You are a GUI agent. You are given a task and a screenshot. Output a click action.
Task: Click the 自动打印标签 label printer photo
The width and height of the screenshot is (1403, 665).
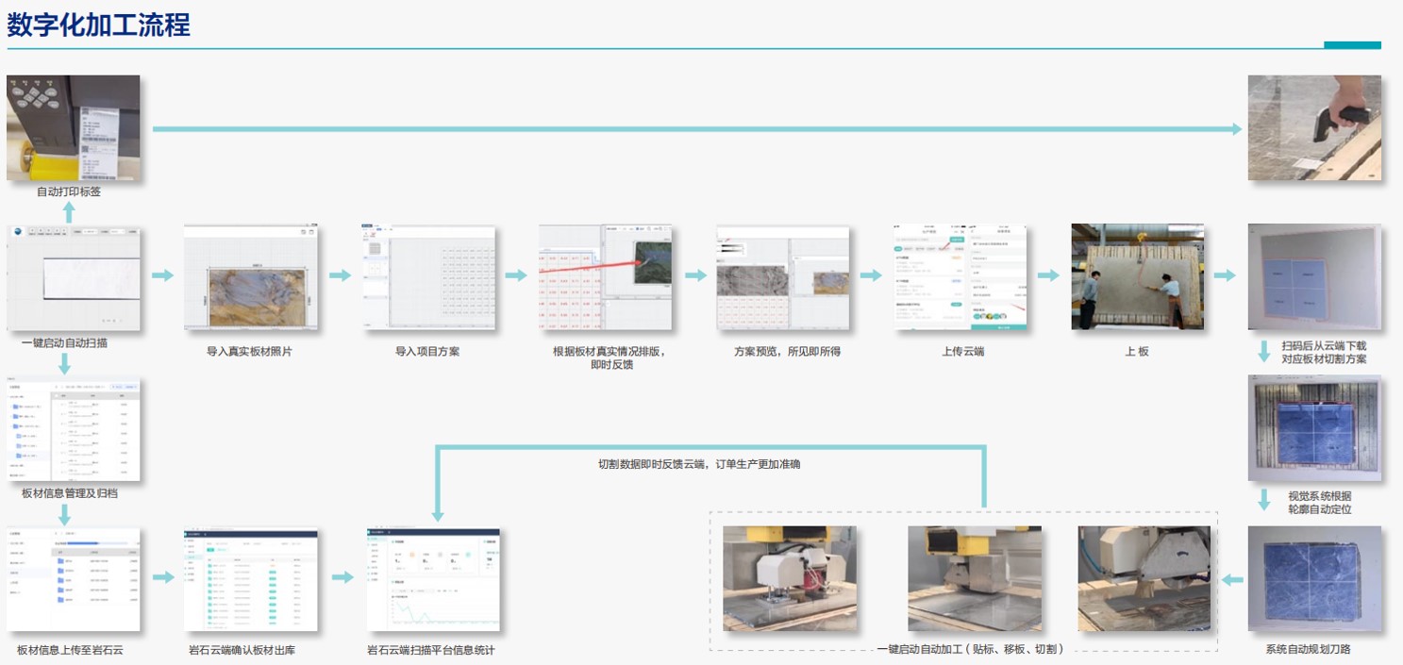[x=73, y=127]
